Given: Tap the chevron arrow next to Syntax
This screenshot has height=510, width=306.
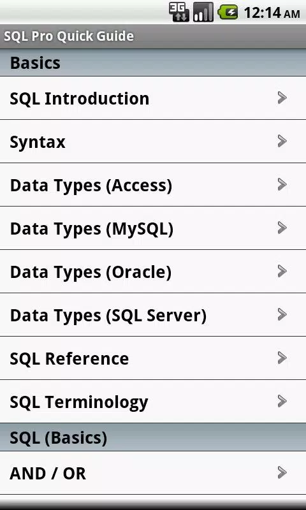Looking at the screenshot, I should [x=282, y=141].
